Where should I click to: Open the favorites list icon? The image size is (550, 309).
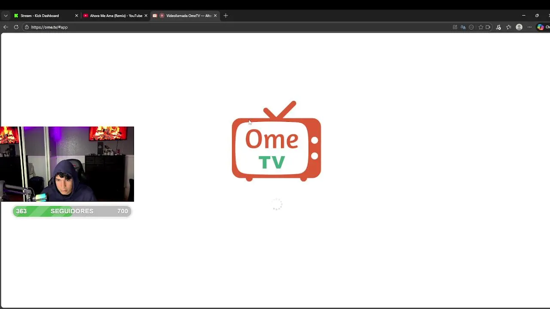click(509, 27)
